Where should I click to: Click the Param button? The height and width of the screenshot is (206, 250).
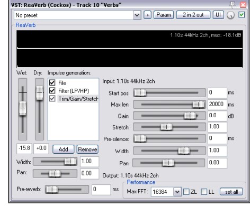tap(164, 15)
